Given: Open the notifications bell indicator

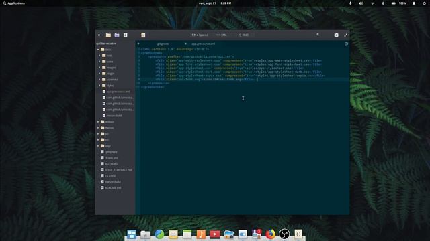Looking at the screenshot, I should [414, 3].
